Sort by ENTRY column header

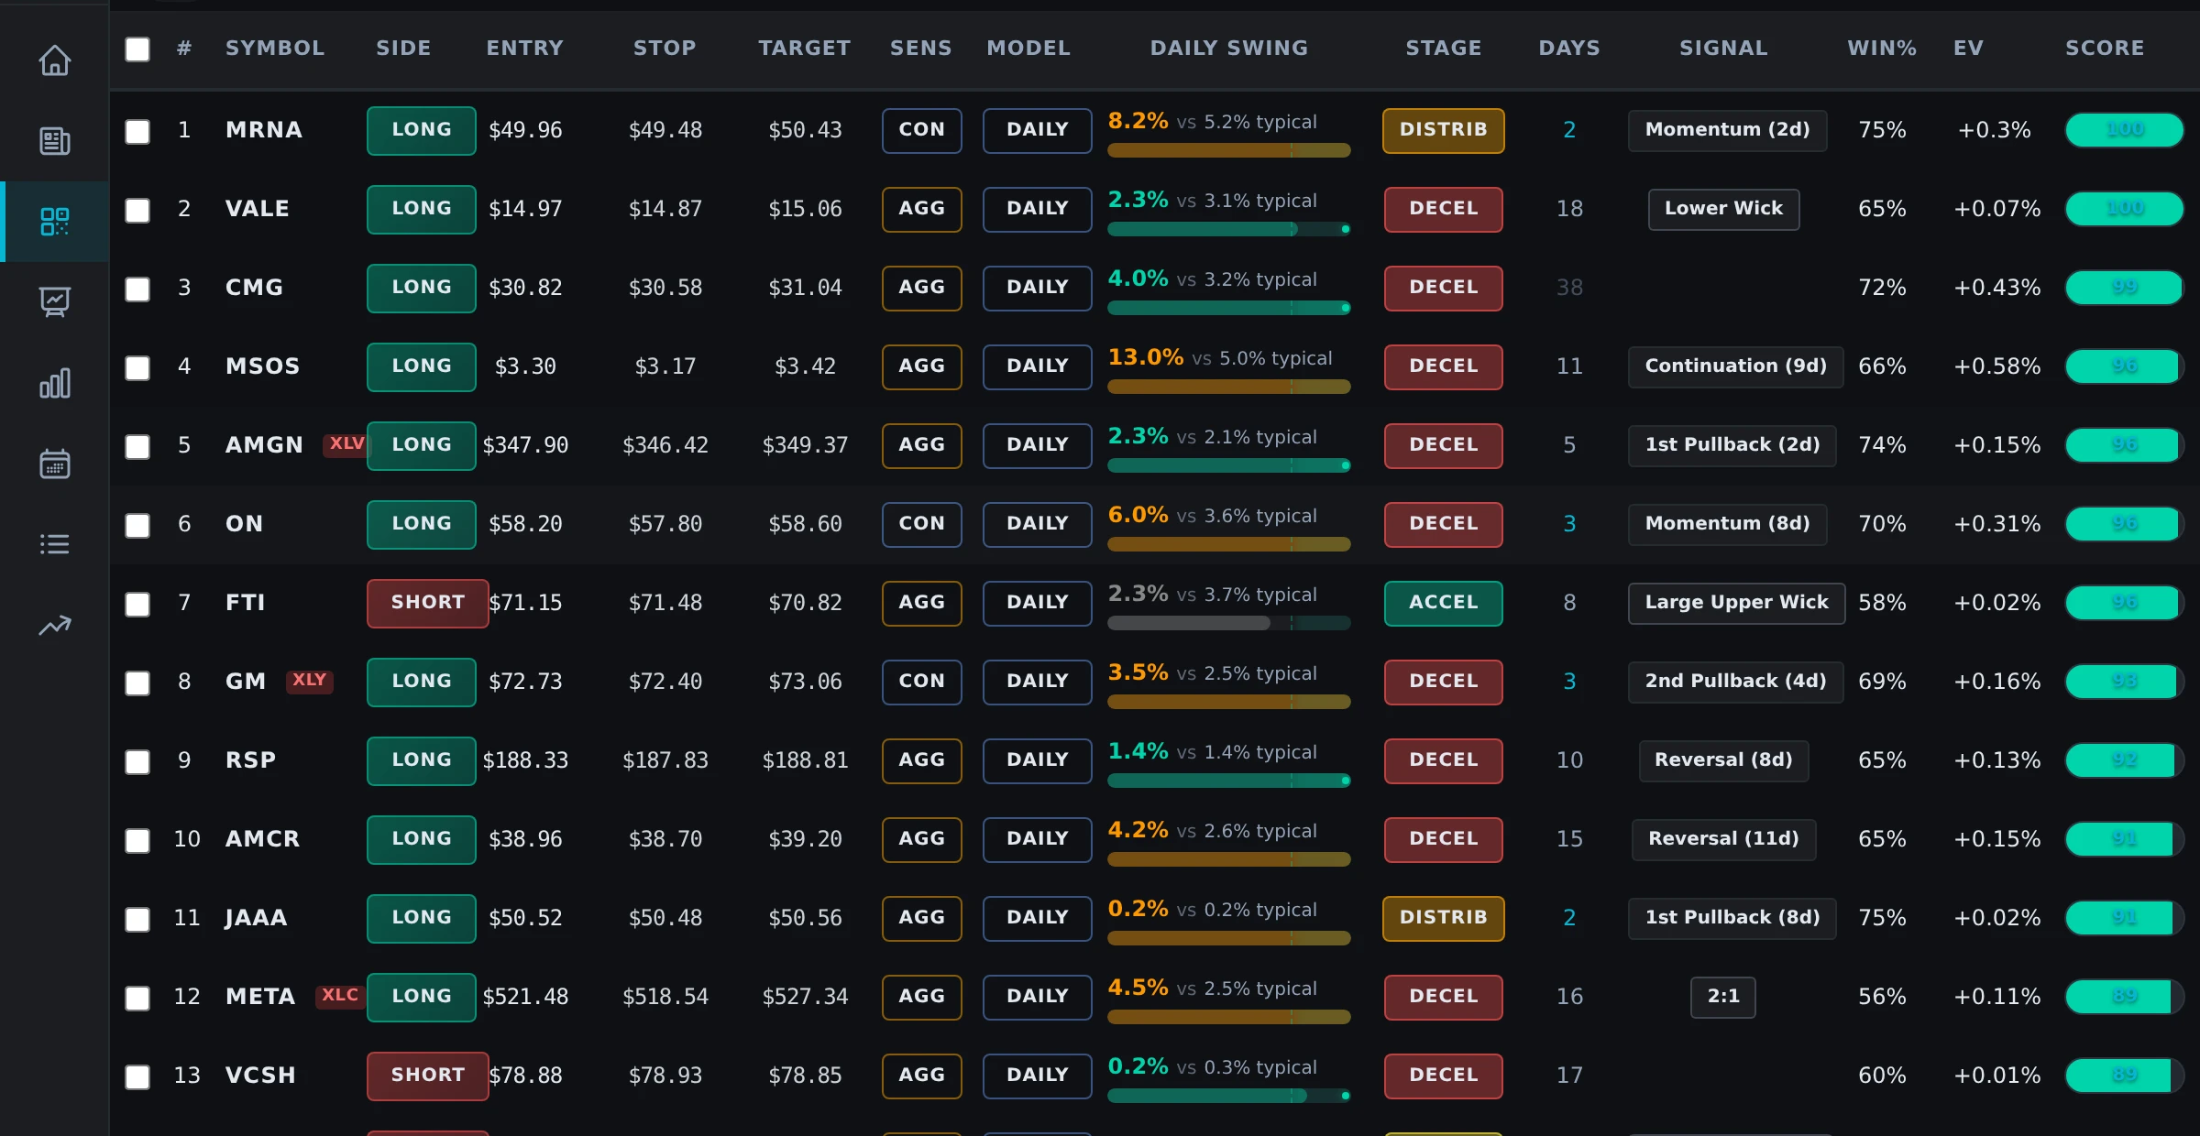525,48
